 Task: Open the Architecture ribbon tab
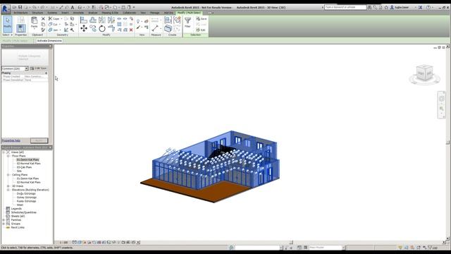(21, 13)
